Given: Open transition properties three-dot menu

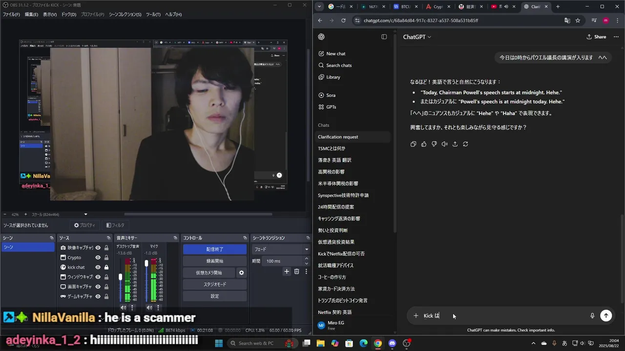Looking at the screenshot, I should point(306,272).
